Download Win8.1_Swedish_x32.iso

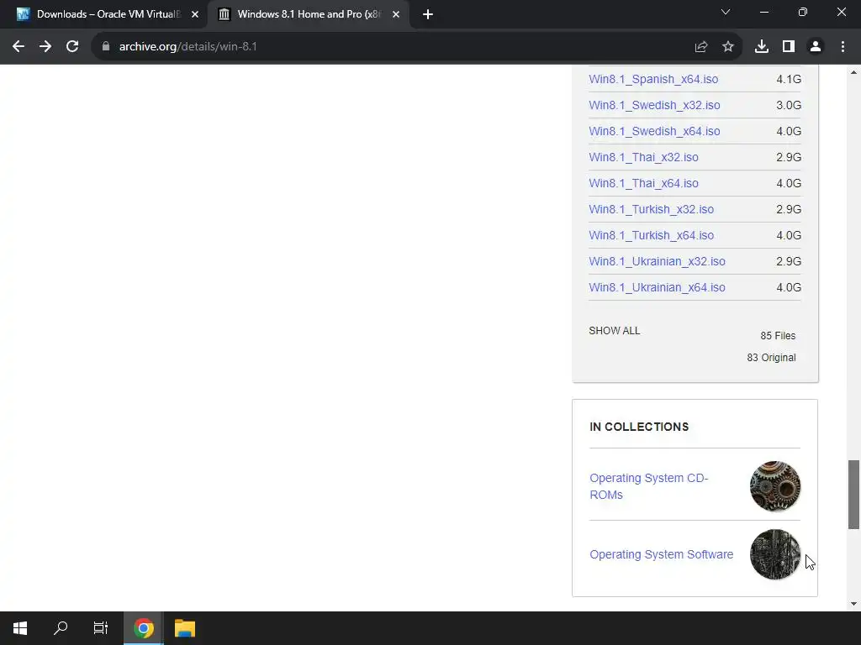click(x=654, y=105)
